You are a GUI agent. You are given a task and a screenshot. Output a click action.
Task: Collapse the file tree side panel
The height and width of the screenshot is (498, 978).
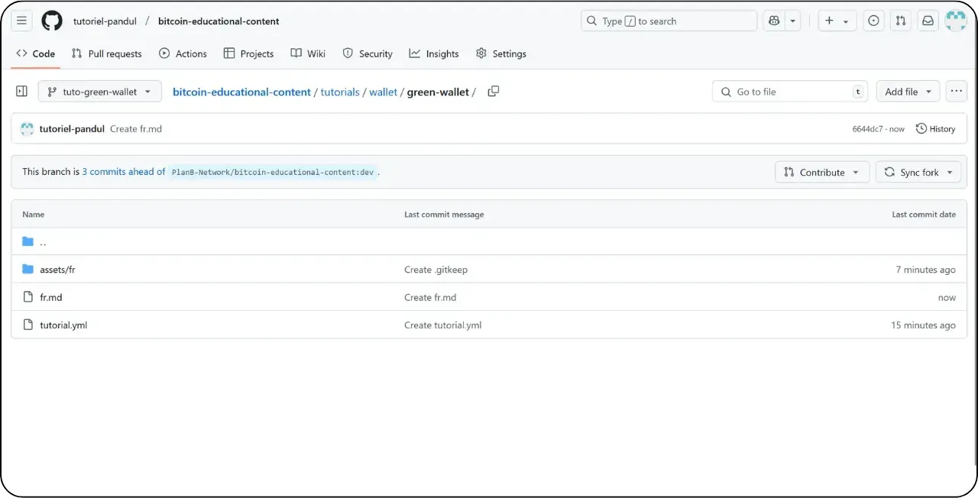tap(21, 91)
